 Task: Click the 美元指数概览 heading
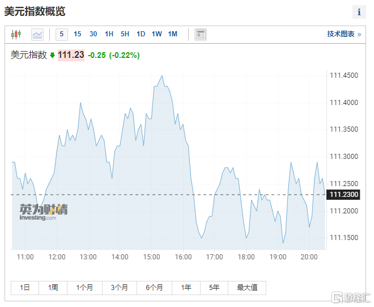point(35,11)
